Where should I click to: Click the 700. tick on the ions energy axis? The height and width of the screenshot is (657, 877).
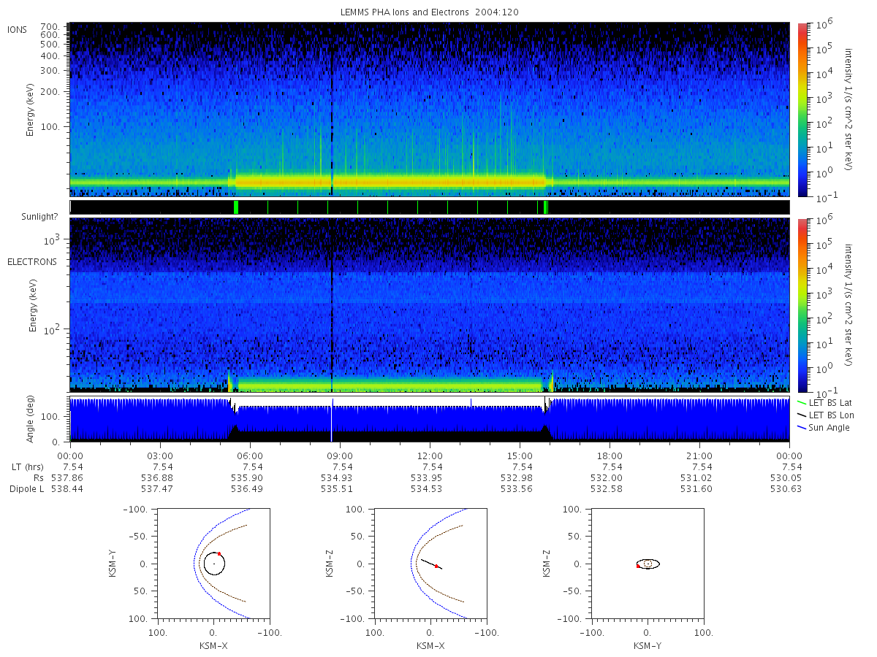[x=50, y=26]
